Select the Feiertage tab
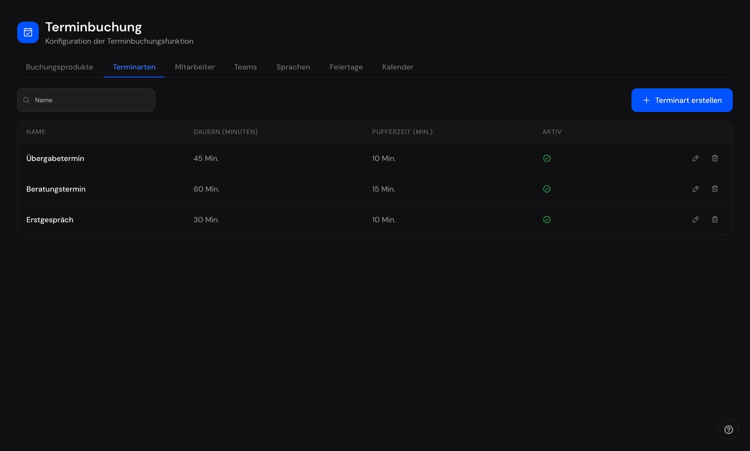The width and height of the screenshot is (750, 451). coord(346,67)
